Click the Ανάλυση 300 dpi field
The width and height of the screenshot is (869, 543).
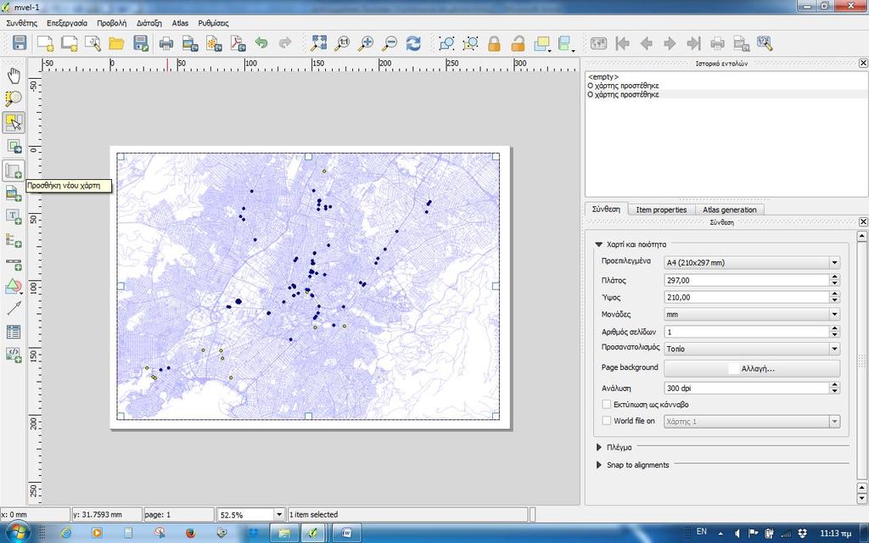[747, 389]
